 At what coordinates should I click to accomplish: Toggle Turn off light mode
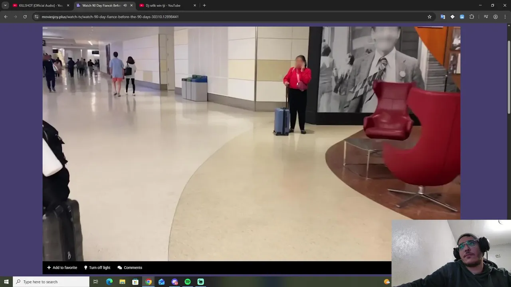pos(97,267)
